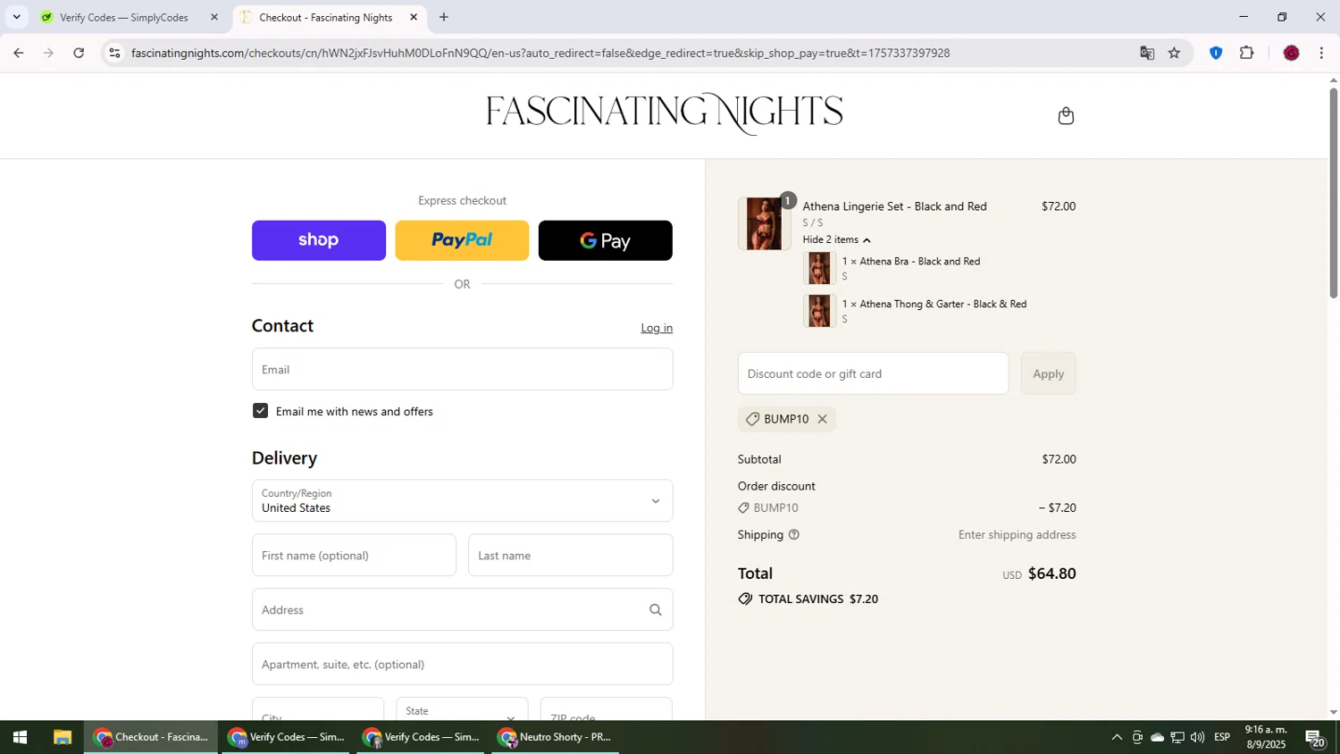The image size is (1340, 754).
Task: Click the Email input field
Action: (x=462, y=369)
